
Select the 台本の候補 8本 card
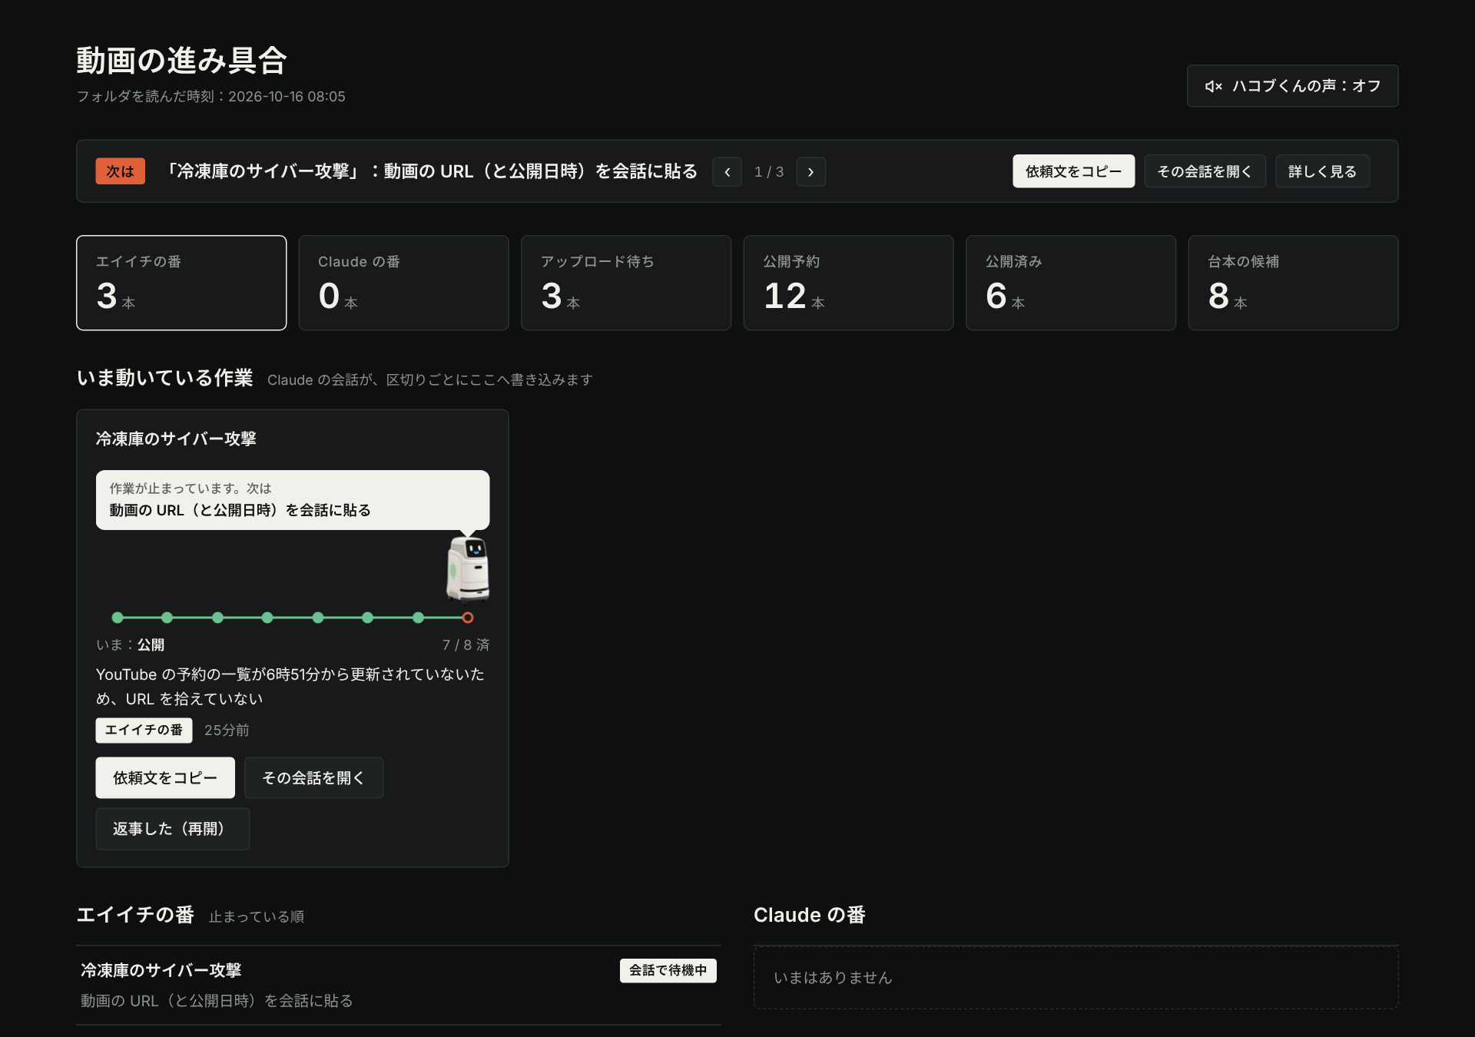(1293, 283)
